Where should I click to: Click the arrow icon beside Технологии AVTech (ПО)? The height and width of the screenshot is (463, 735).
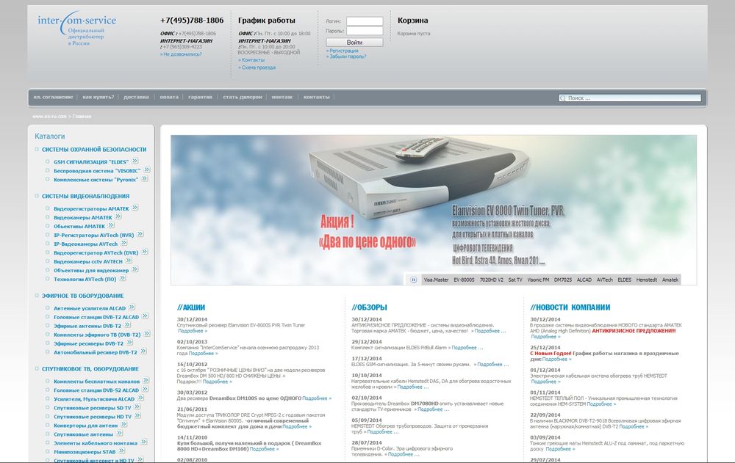122,279
